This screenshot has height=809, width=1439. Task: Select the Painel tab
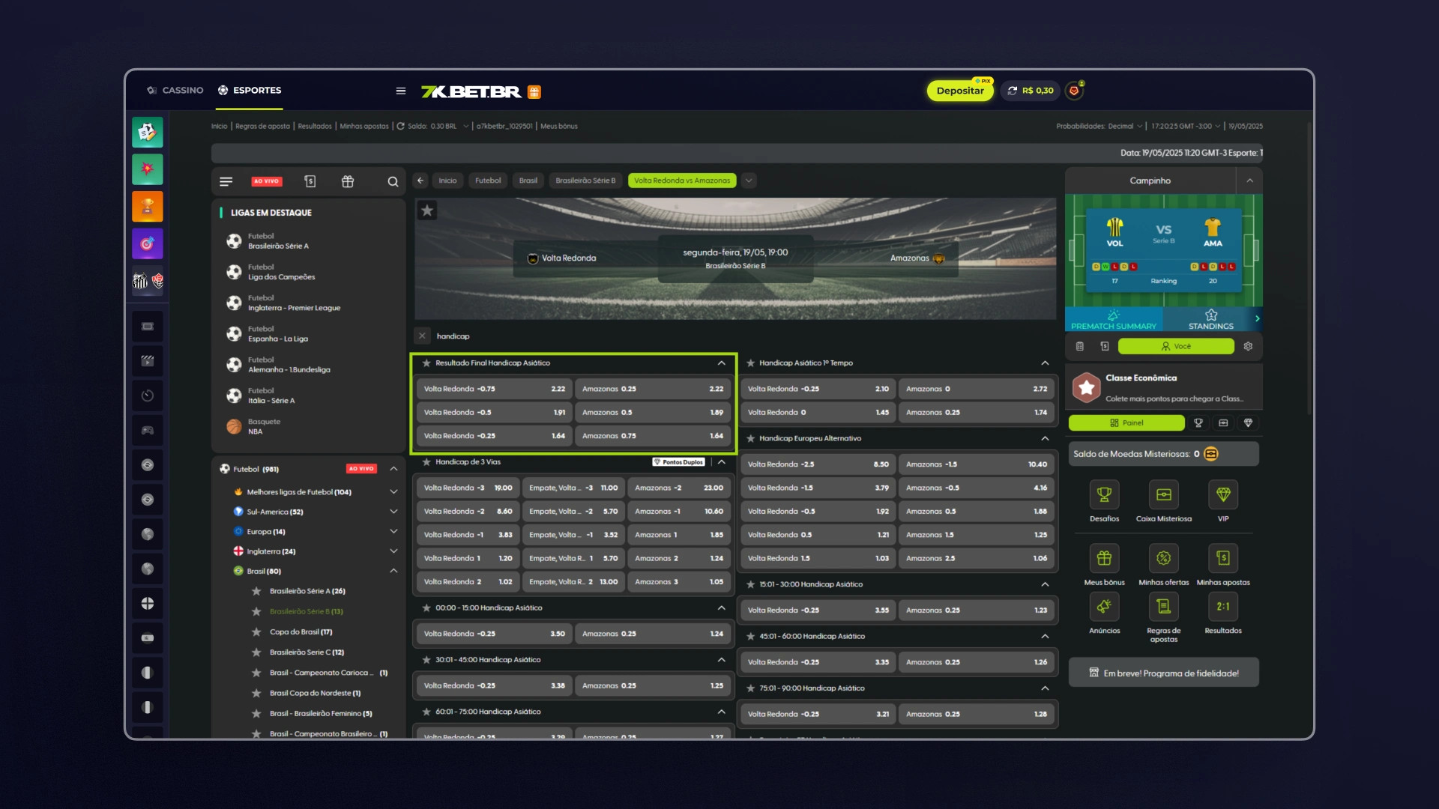1126,423
